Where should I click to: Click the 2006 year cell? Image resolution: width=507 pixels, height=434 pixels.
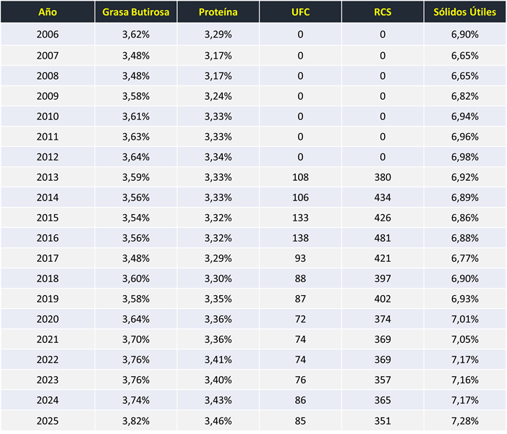tap(47, 35)
